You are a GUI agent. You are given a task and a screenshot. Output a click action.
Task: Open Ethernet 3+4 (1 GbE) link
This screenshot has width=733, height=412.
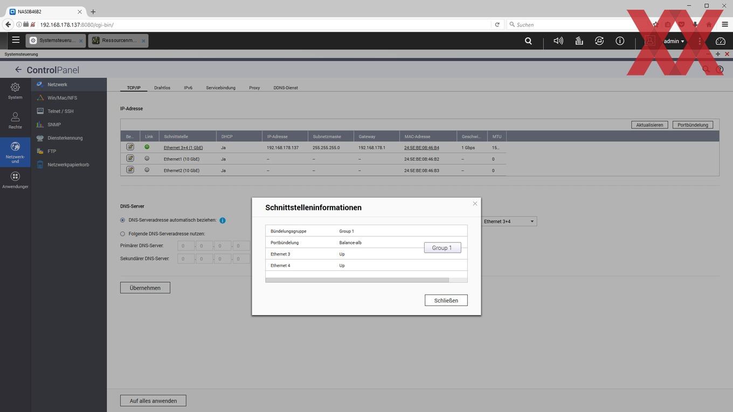(x=183, y=148)
